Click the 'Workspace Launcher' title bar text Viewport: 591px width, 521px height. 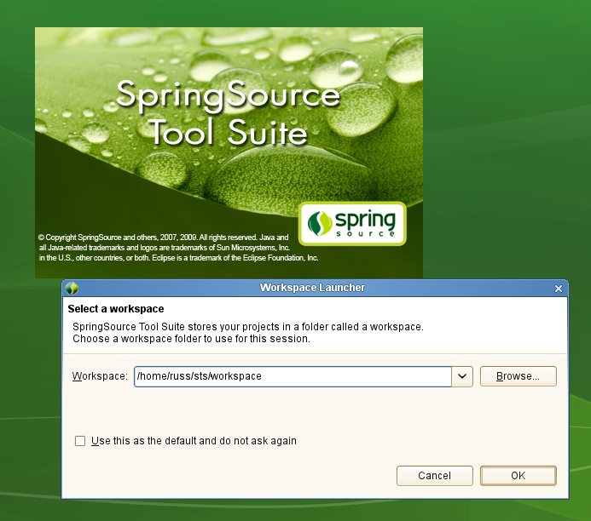pyautogui.click(x=312, y=288)
